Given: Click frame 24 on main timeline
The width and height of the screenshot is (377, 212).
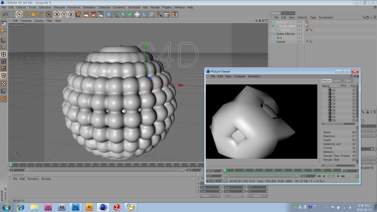Looking at the screenshot, I should [x=108, y=165].
